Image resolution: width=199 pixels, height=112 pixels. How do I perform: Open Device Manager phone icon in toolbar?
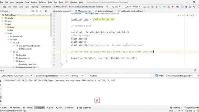coord(190,7)
